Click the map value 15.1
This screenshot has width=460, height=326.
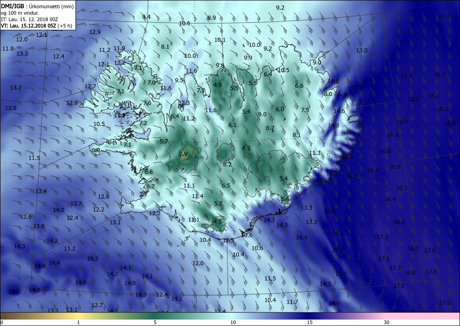click(357, 88)
